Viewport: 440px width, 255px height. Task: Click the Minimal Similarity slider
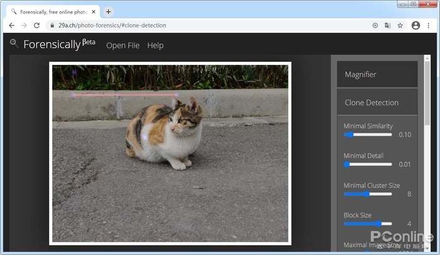[x=367, y=134]
